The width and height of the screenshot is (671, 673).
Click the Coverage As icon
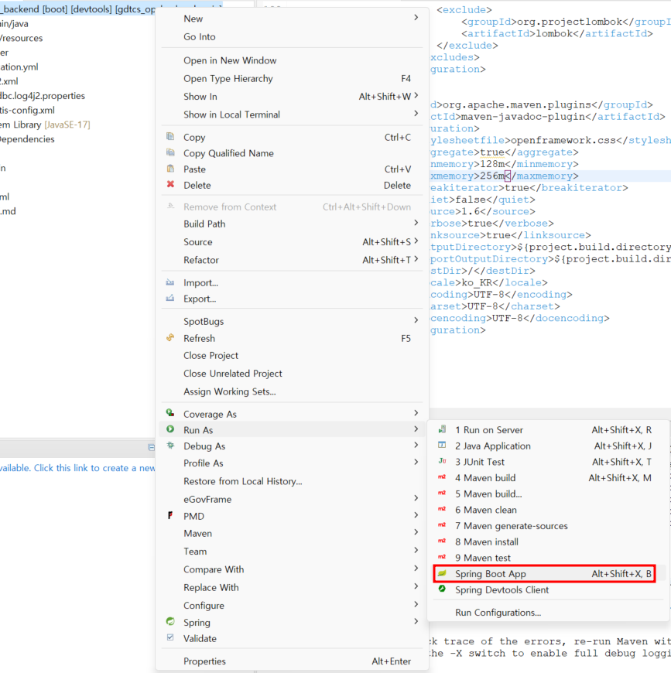pyautogui.click(x=170, y=413)
